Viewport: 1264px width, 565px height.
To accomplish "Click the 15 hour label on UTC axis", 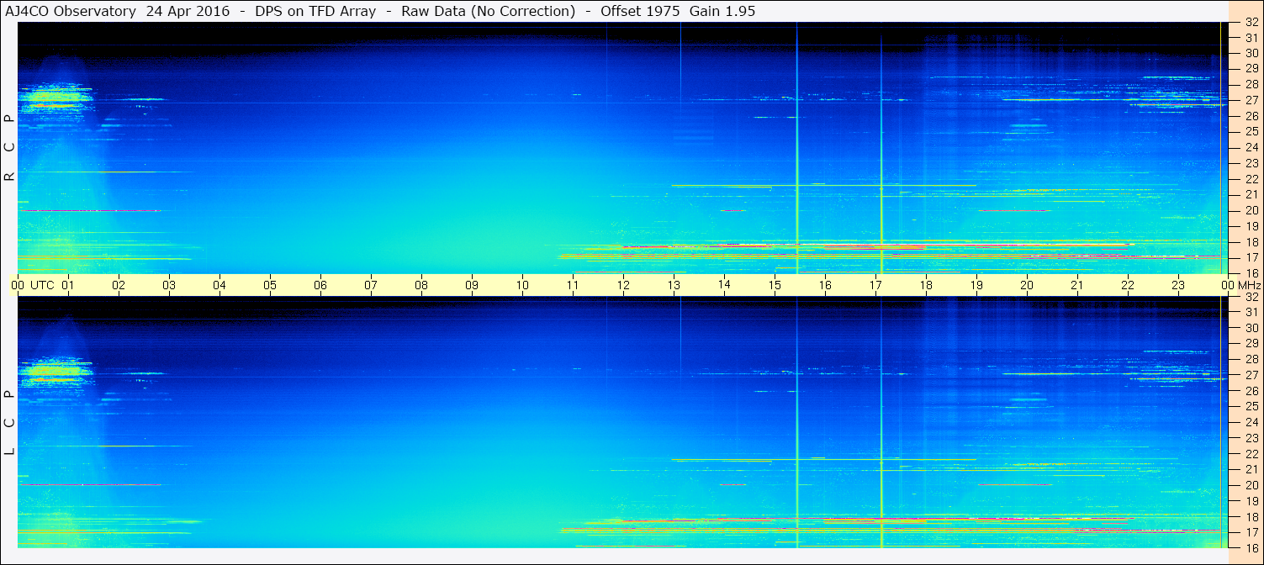I will (x=775, y=285).
